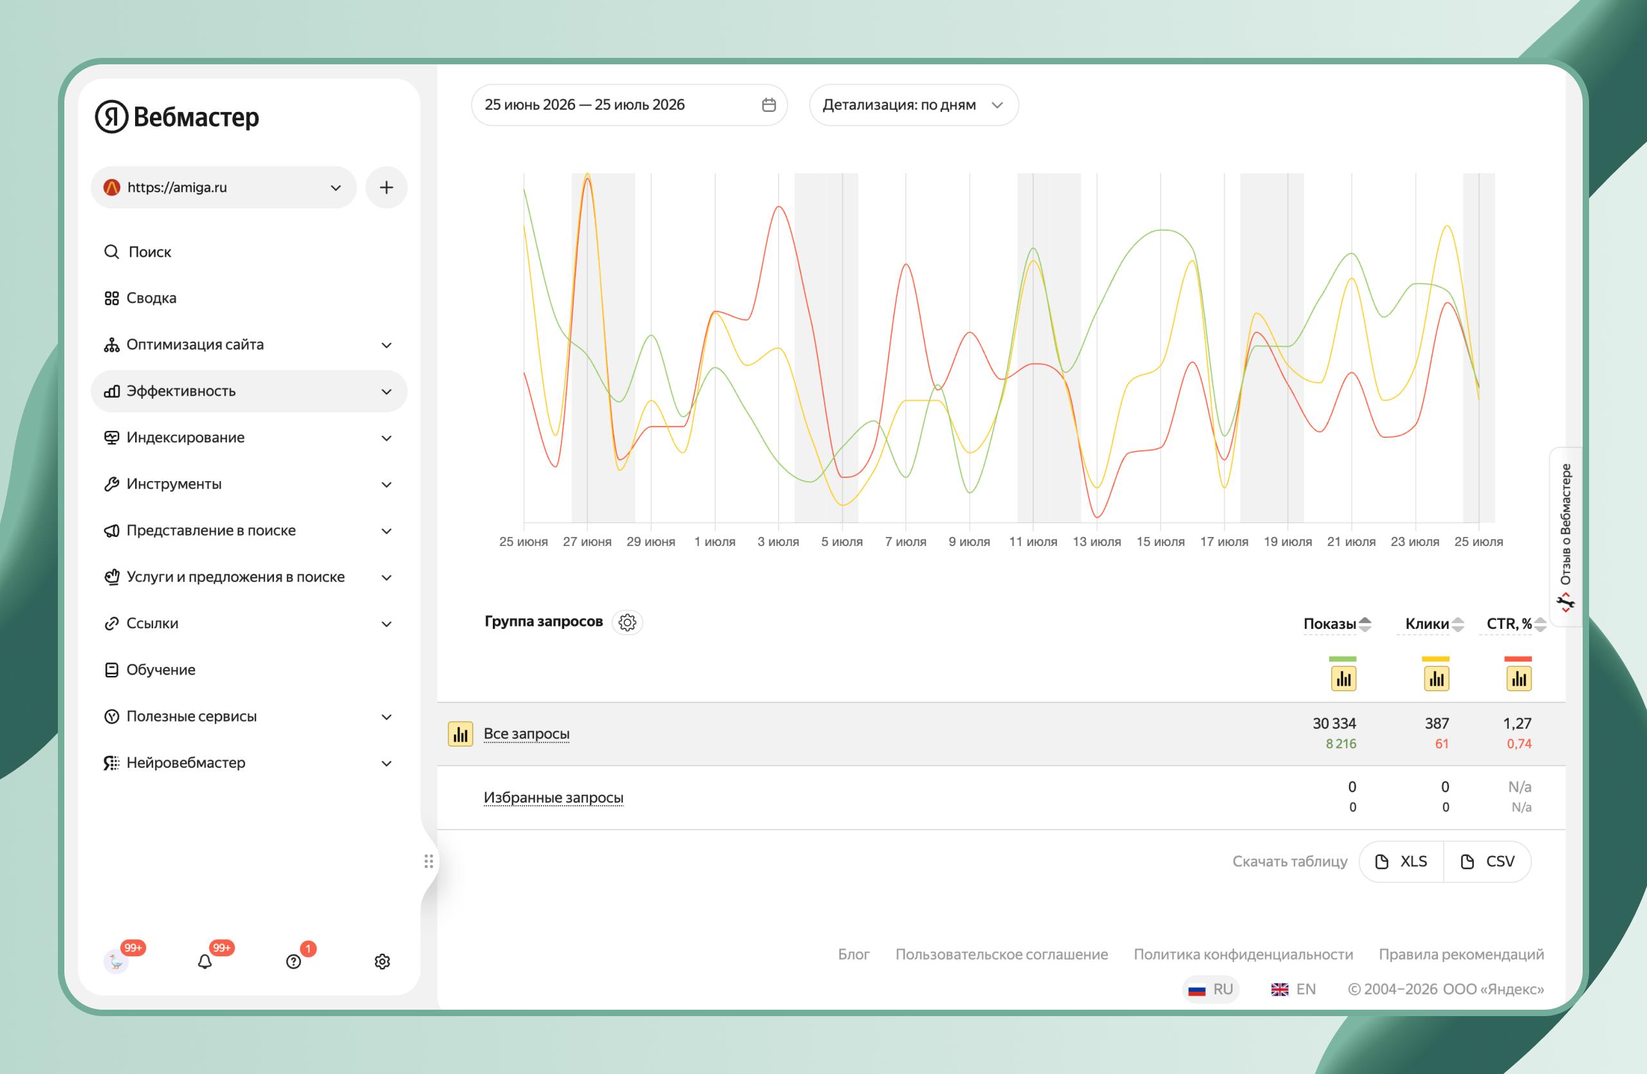Click the Оптимизация сайта sitemap icon
This screenshot has height=1074, width=1647.
[x=111, y=345]
